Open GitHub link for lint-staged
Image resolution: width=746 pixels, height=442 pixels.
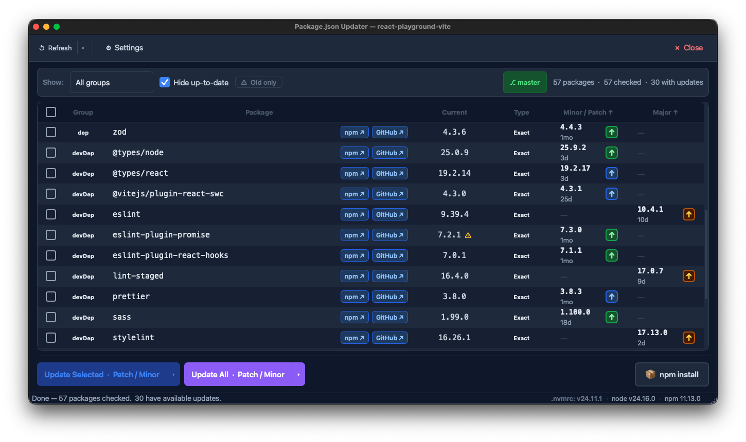pos(390,276)
